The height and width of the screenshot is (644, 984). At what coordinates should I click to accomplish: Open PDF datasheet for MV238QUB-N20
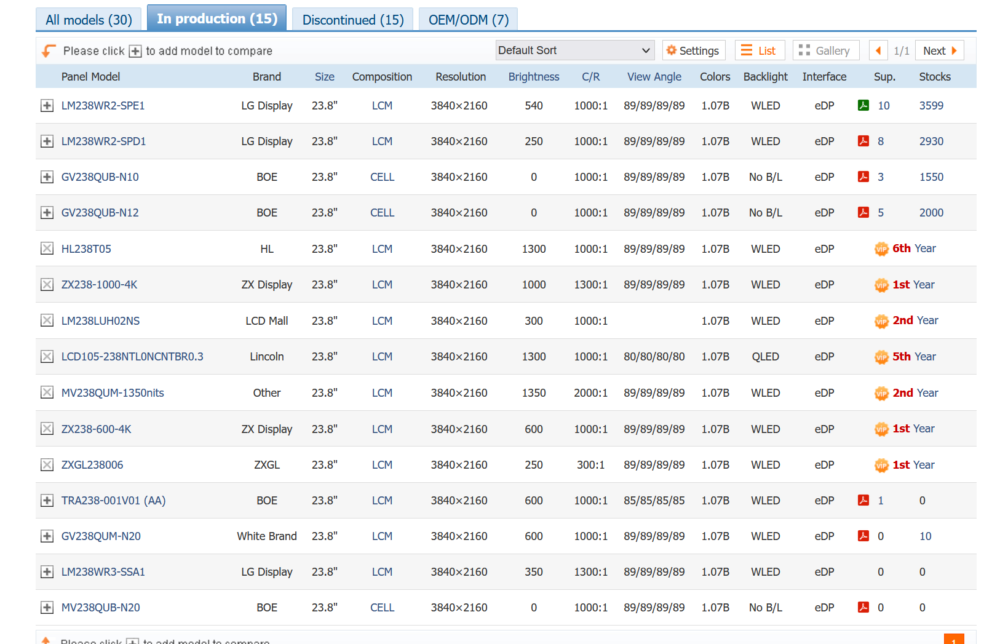click(x=863, y=607)
